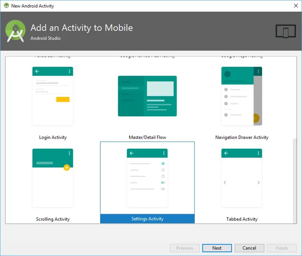
Task: Click the Navigation Drawer Activity label
Action: click(242, 137)
